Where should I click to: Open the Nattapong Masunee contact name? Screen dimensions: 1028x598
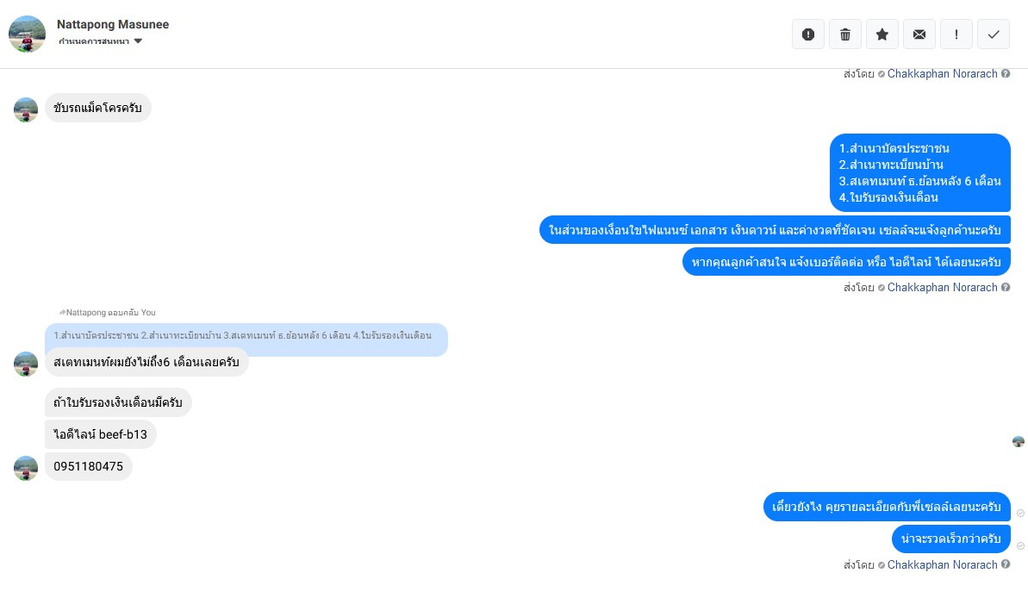pos(113,24)
